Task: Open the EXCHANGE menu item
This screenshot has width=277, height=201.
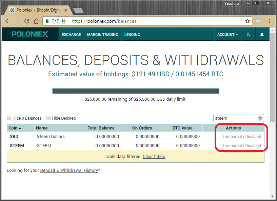Action: 71,35
